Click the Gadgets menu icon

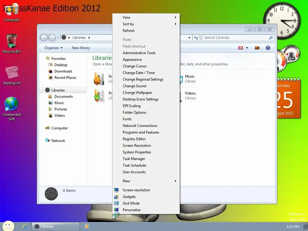pos(116,197)
